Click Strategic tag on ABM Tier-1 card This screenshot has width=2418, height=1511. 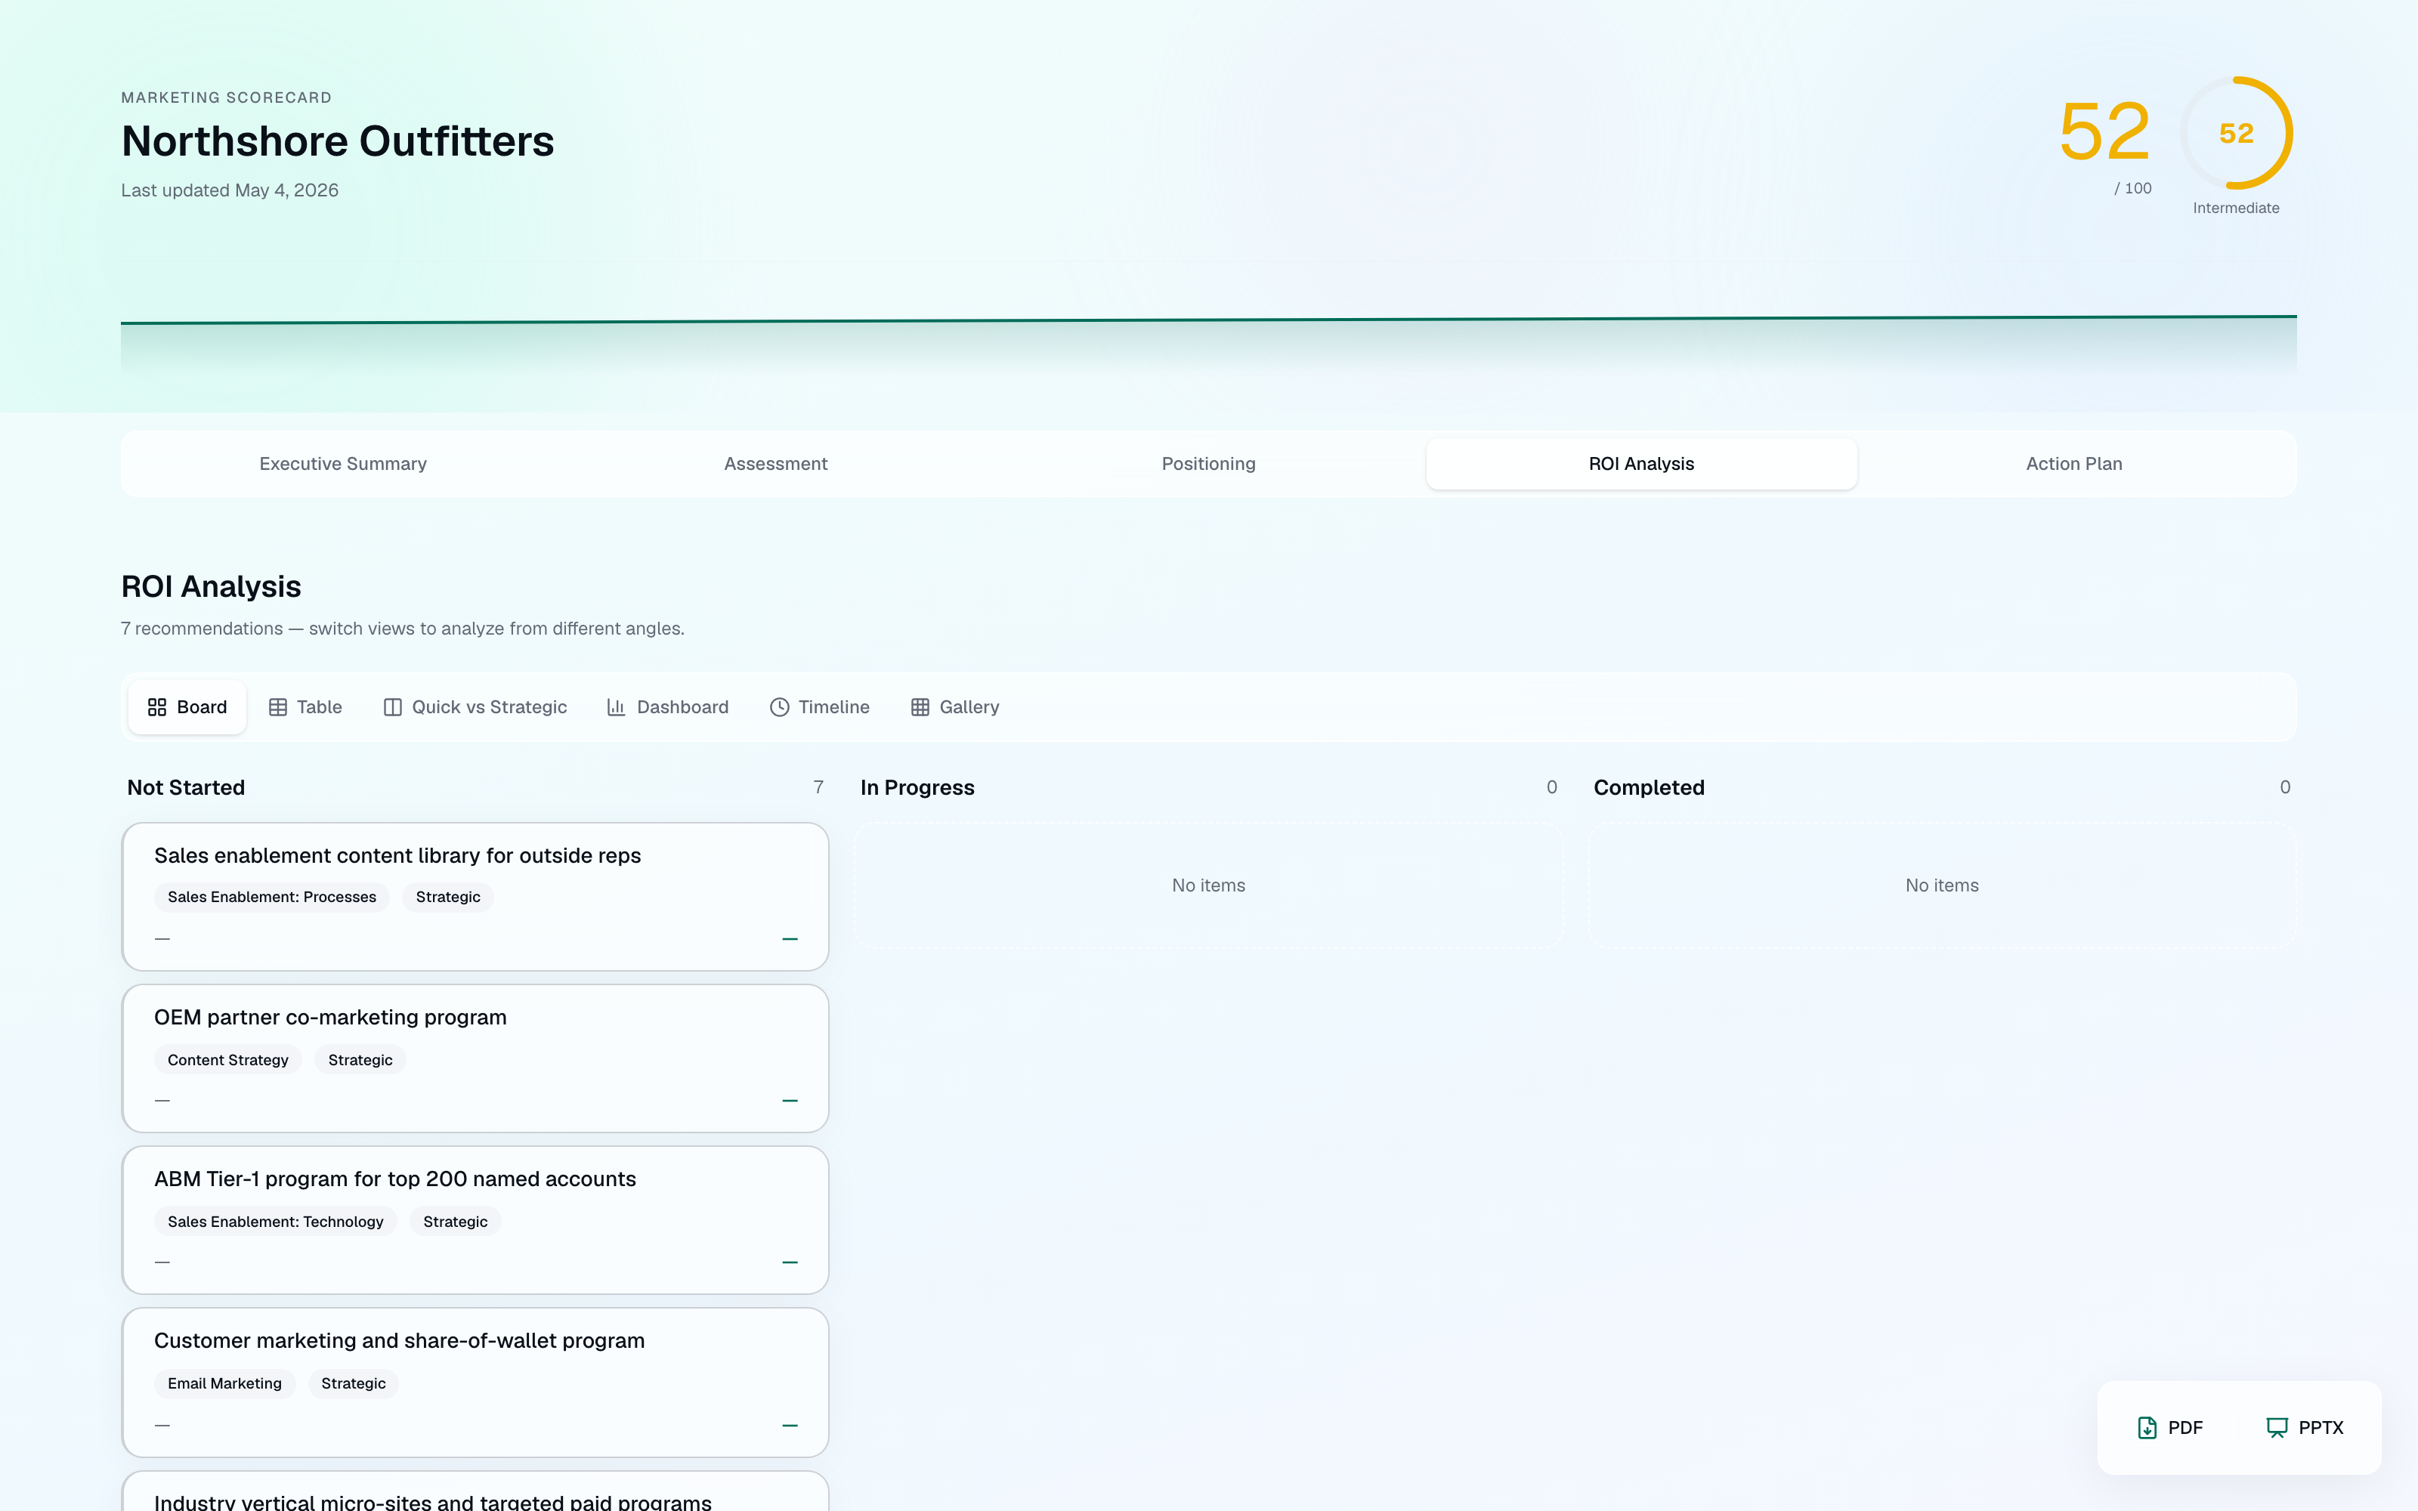pyautogui.click(x=456, y=1222)
